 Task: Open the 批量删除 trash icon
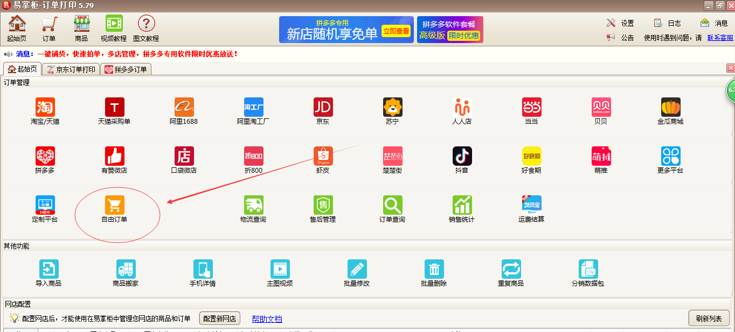coord(434,269)
